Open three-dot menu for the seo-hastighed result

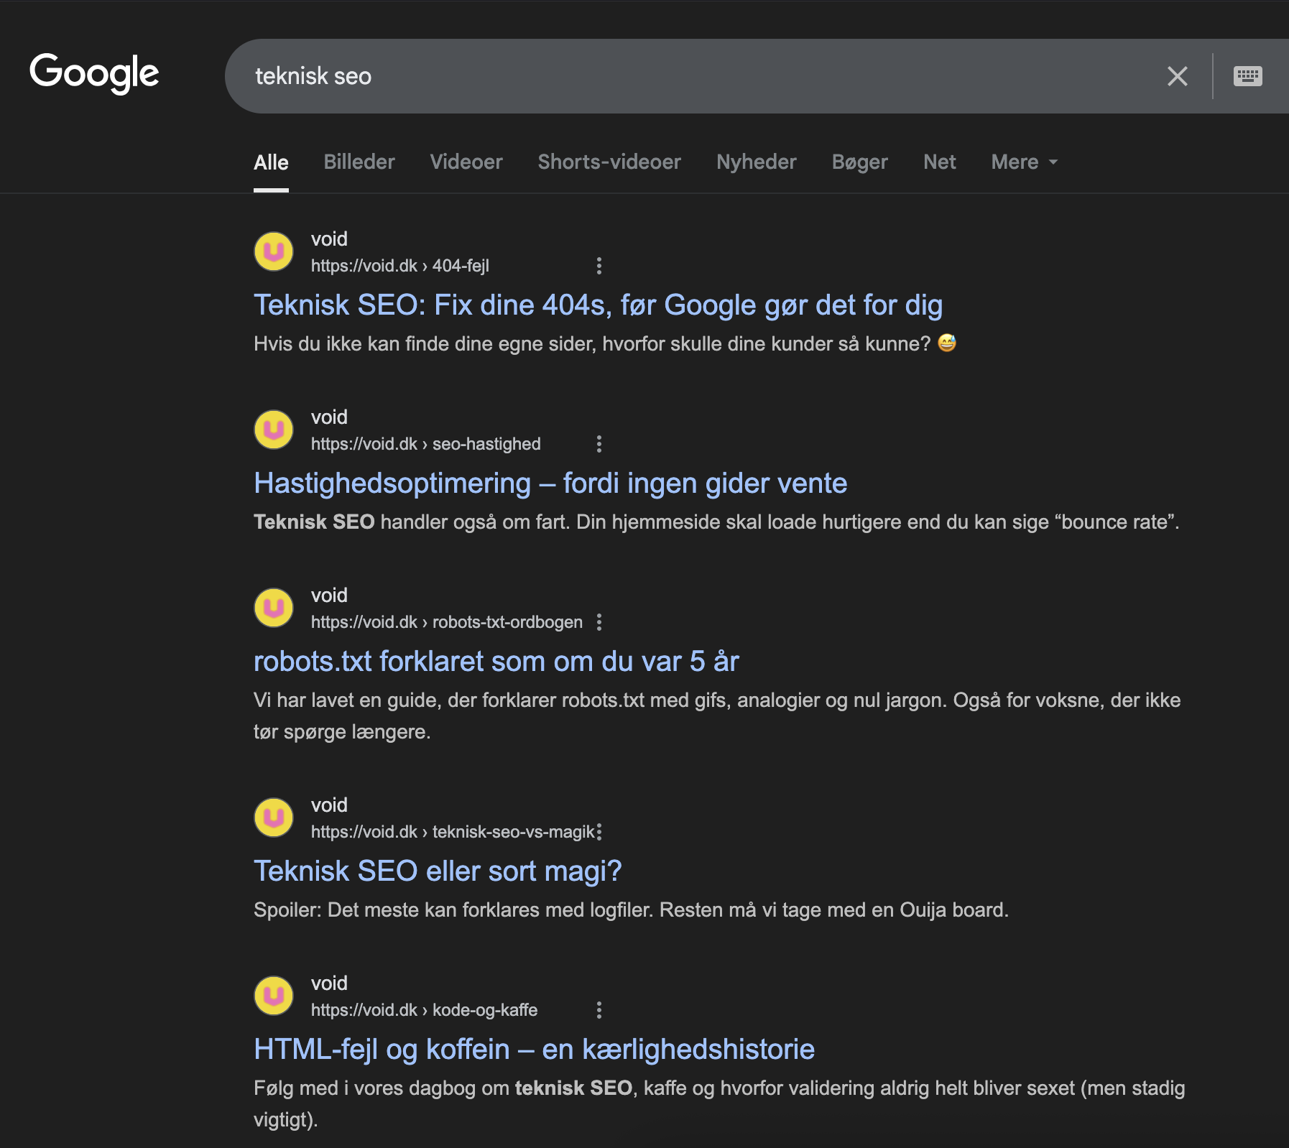599,444
